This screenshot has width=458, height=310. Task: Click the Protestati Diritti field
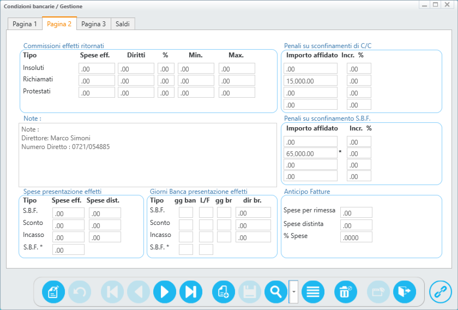coord(136,92)
